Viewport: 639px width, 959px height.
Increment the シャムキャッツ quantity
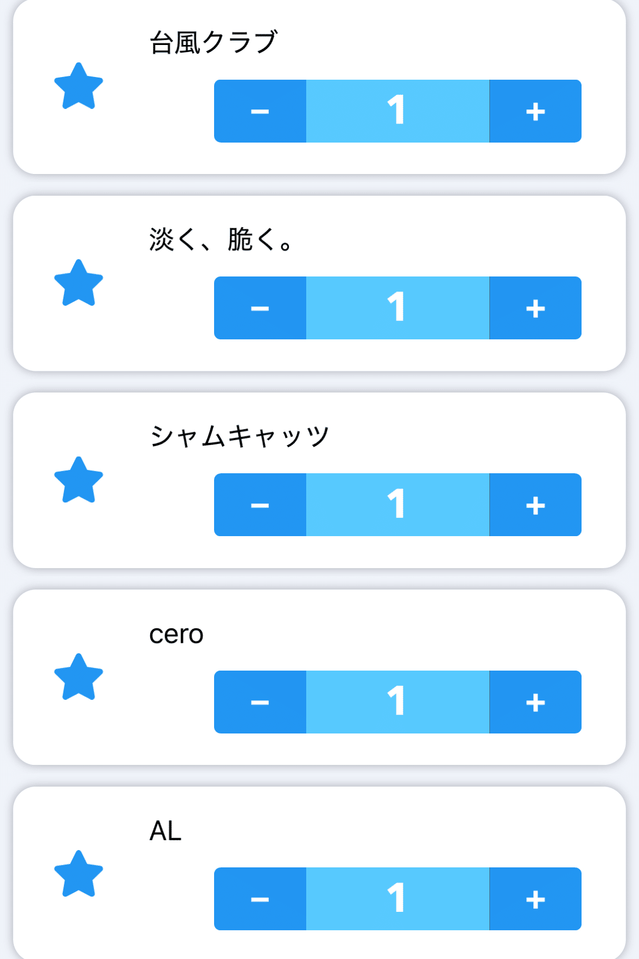point(535,505)
